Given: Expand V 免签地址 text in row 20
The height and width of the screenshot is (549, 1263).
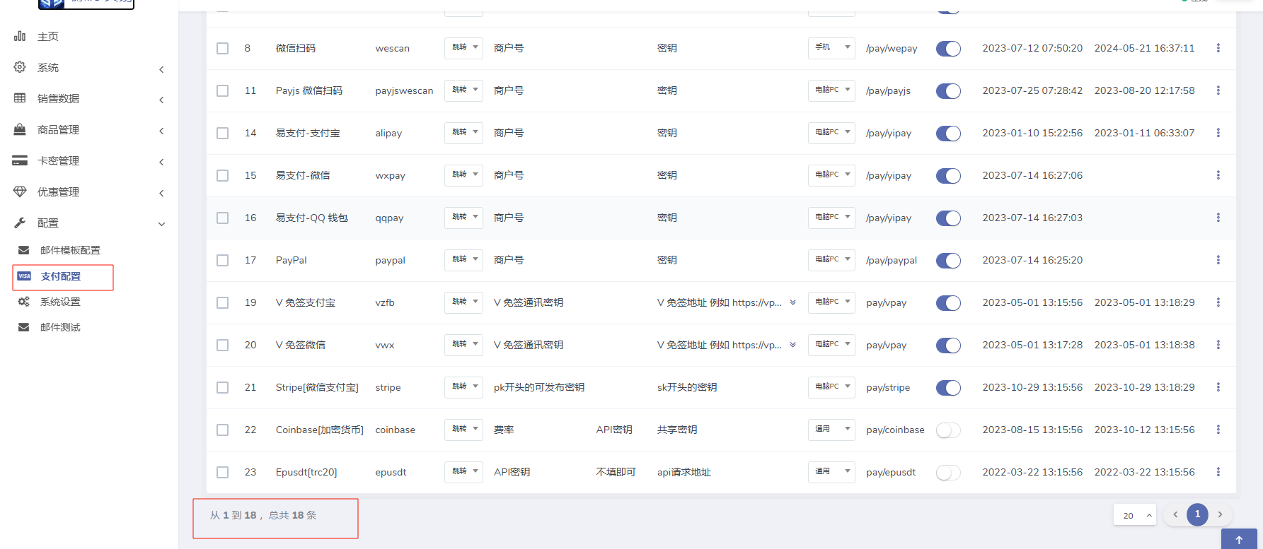Looking at the screenshot, I should (x=792, y=345).
